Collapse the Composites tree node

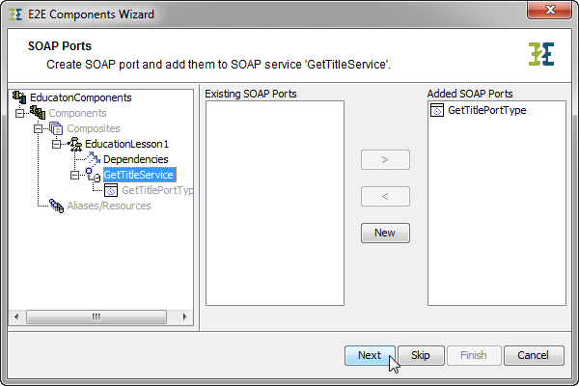tap(38, 128)
